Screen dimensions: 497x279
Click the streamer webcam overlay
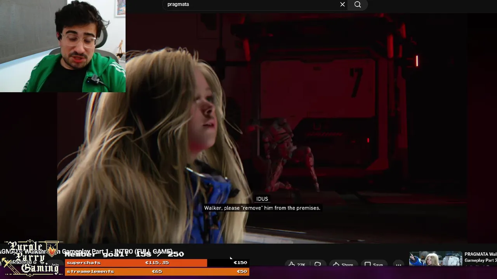tap(63, 46)
